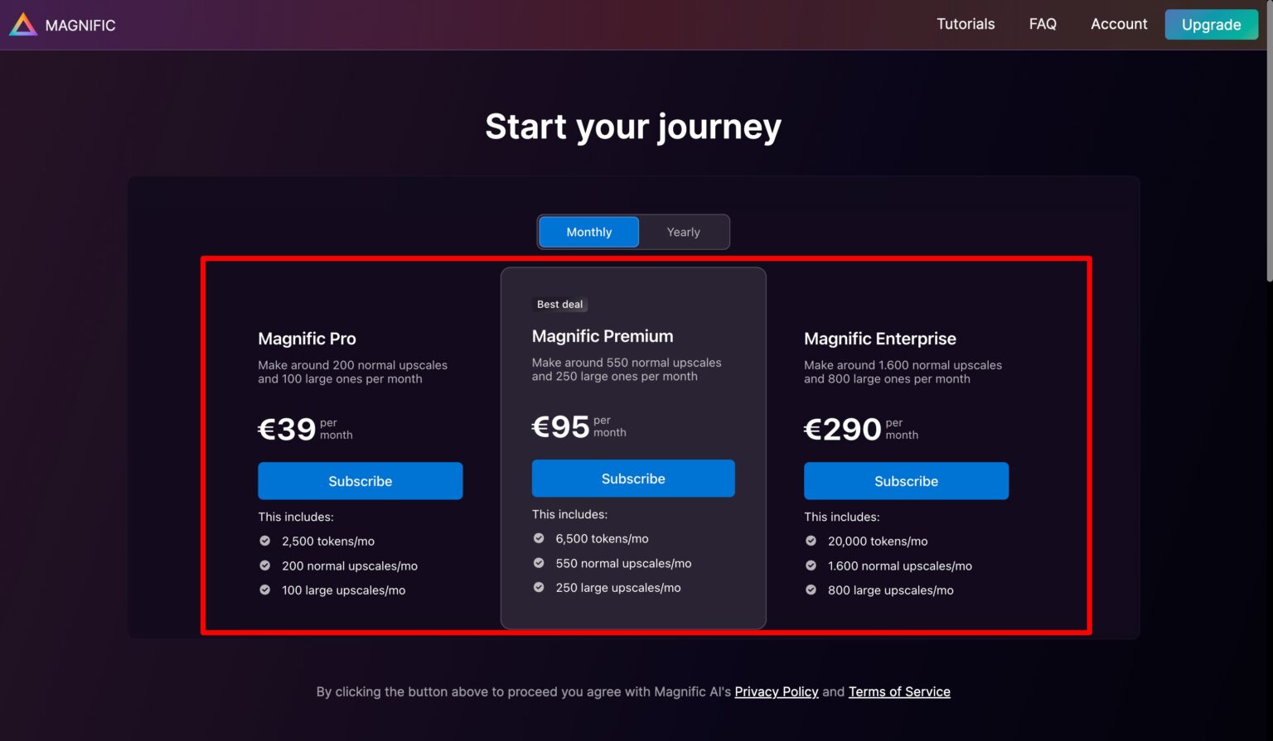Subscribe to the Magnific Premium plan
Screen dimensions: 1273x741
point(632,478)
